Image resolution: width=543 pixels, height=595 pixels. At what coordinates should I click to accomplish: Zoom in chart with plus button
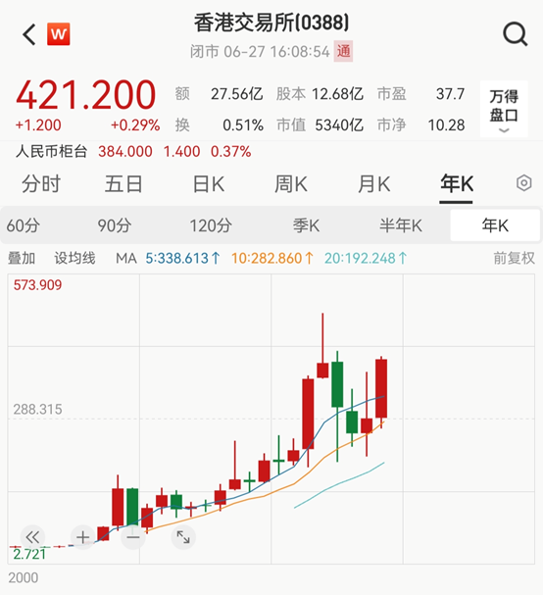coord(82,537)
